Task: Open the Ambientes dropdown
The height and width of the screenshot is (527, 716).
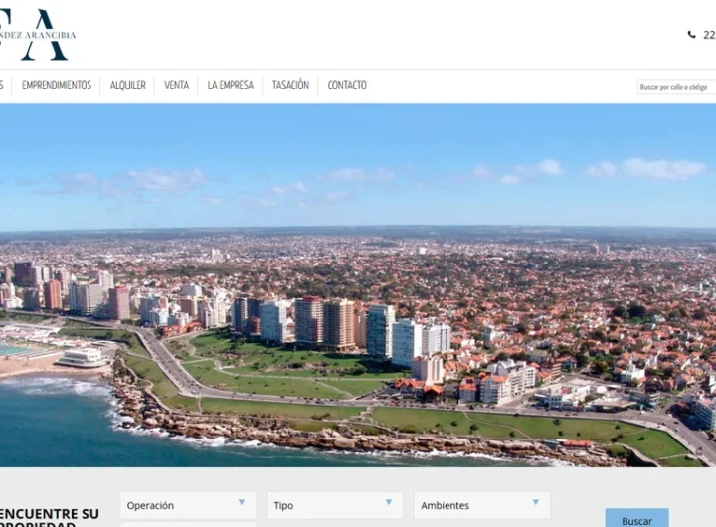Action: [481, 505]
